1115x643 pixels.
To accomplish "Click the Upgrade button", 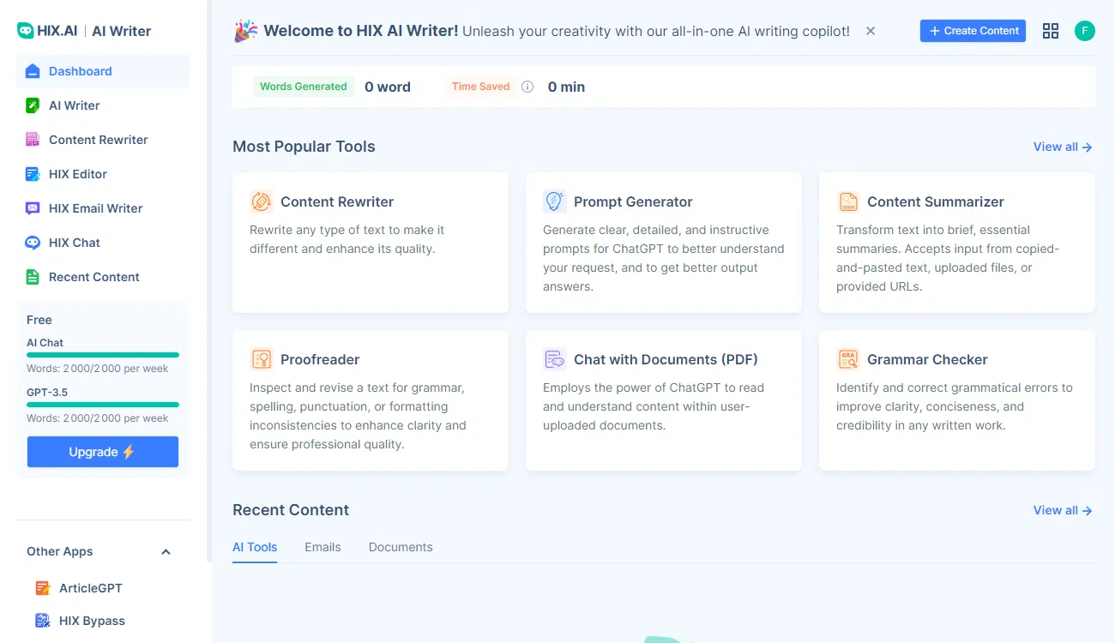I will 103,452.
